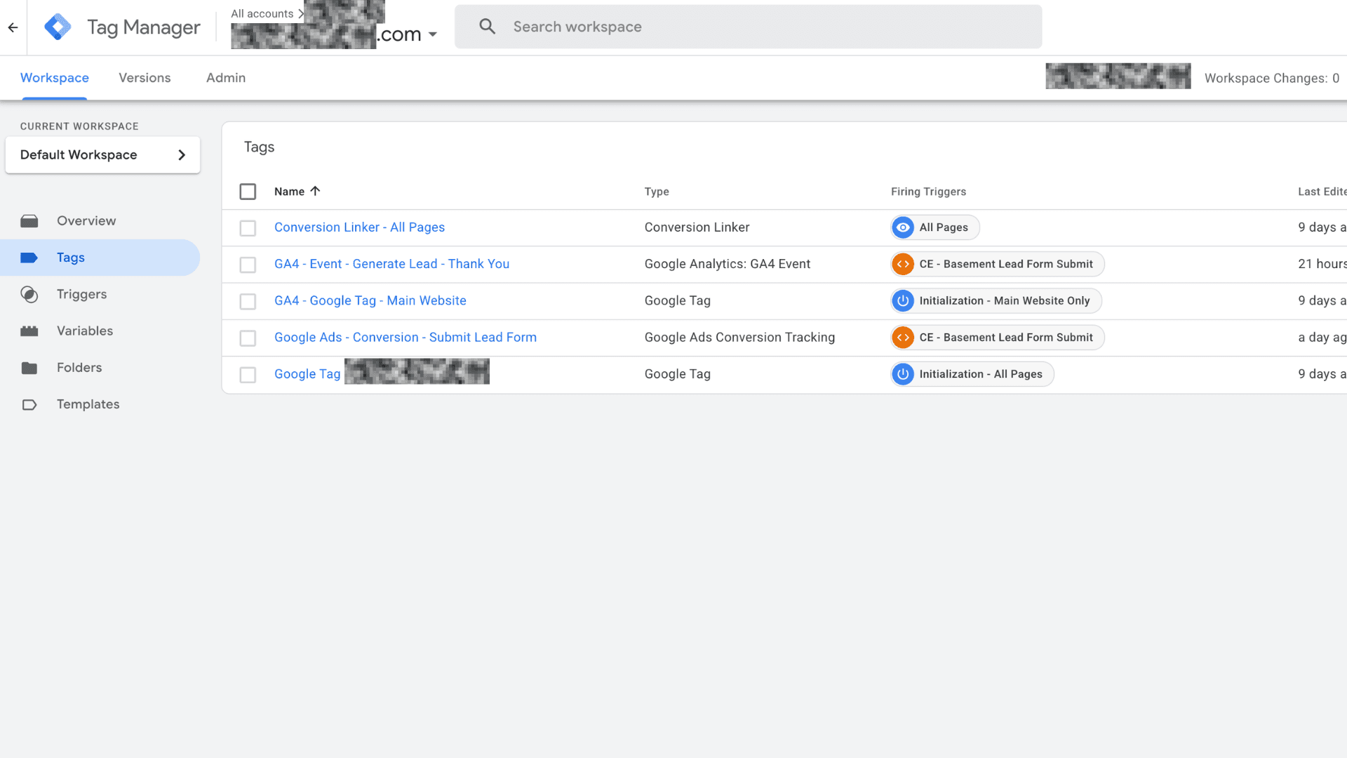Viewport: 1347px width, 758px height.
Task: Click power icon for Main Website Only trigger
Action: (x=903, y=300)
